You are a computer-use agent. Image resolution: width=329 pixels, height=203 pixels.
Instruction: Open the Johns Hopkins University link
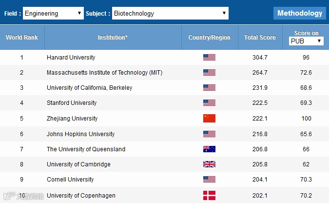(x=81, y=134)
